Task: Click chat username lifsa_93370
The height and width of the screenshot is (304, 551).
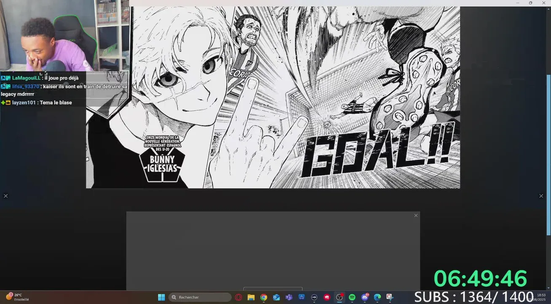Action: coord(26,87)
